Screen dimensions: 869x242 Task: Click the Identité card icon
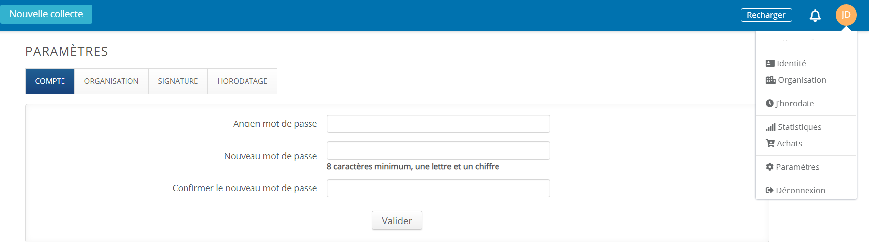tap(770, 63)
